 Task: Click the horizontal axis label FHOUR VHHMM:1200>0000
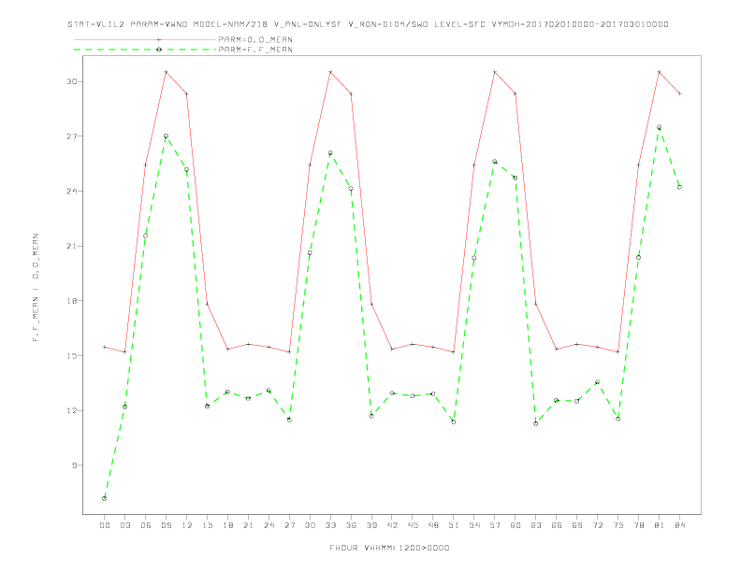389,548
